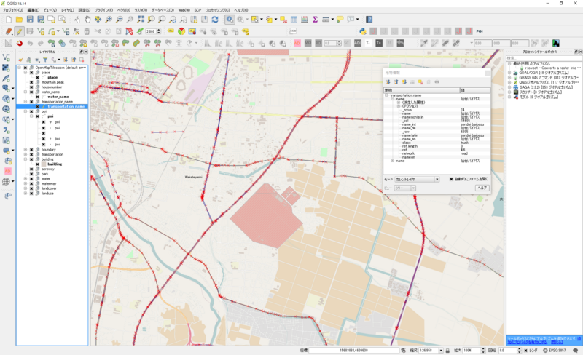The height and width of the screenshot is (355, 583).
Task: Expand the SAGA algorithms group
Action: pyautogui.click(x=509, y=87)
